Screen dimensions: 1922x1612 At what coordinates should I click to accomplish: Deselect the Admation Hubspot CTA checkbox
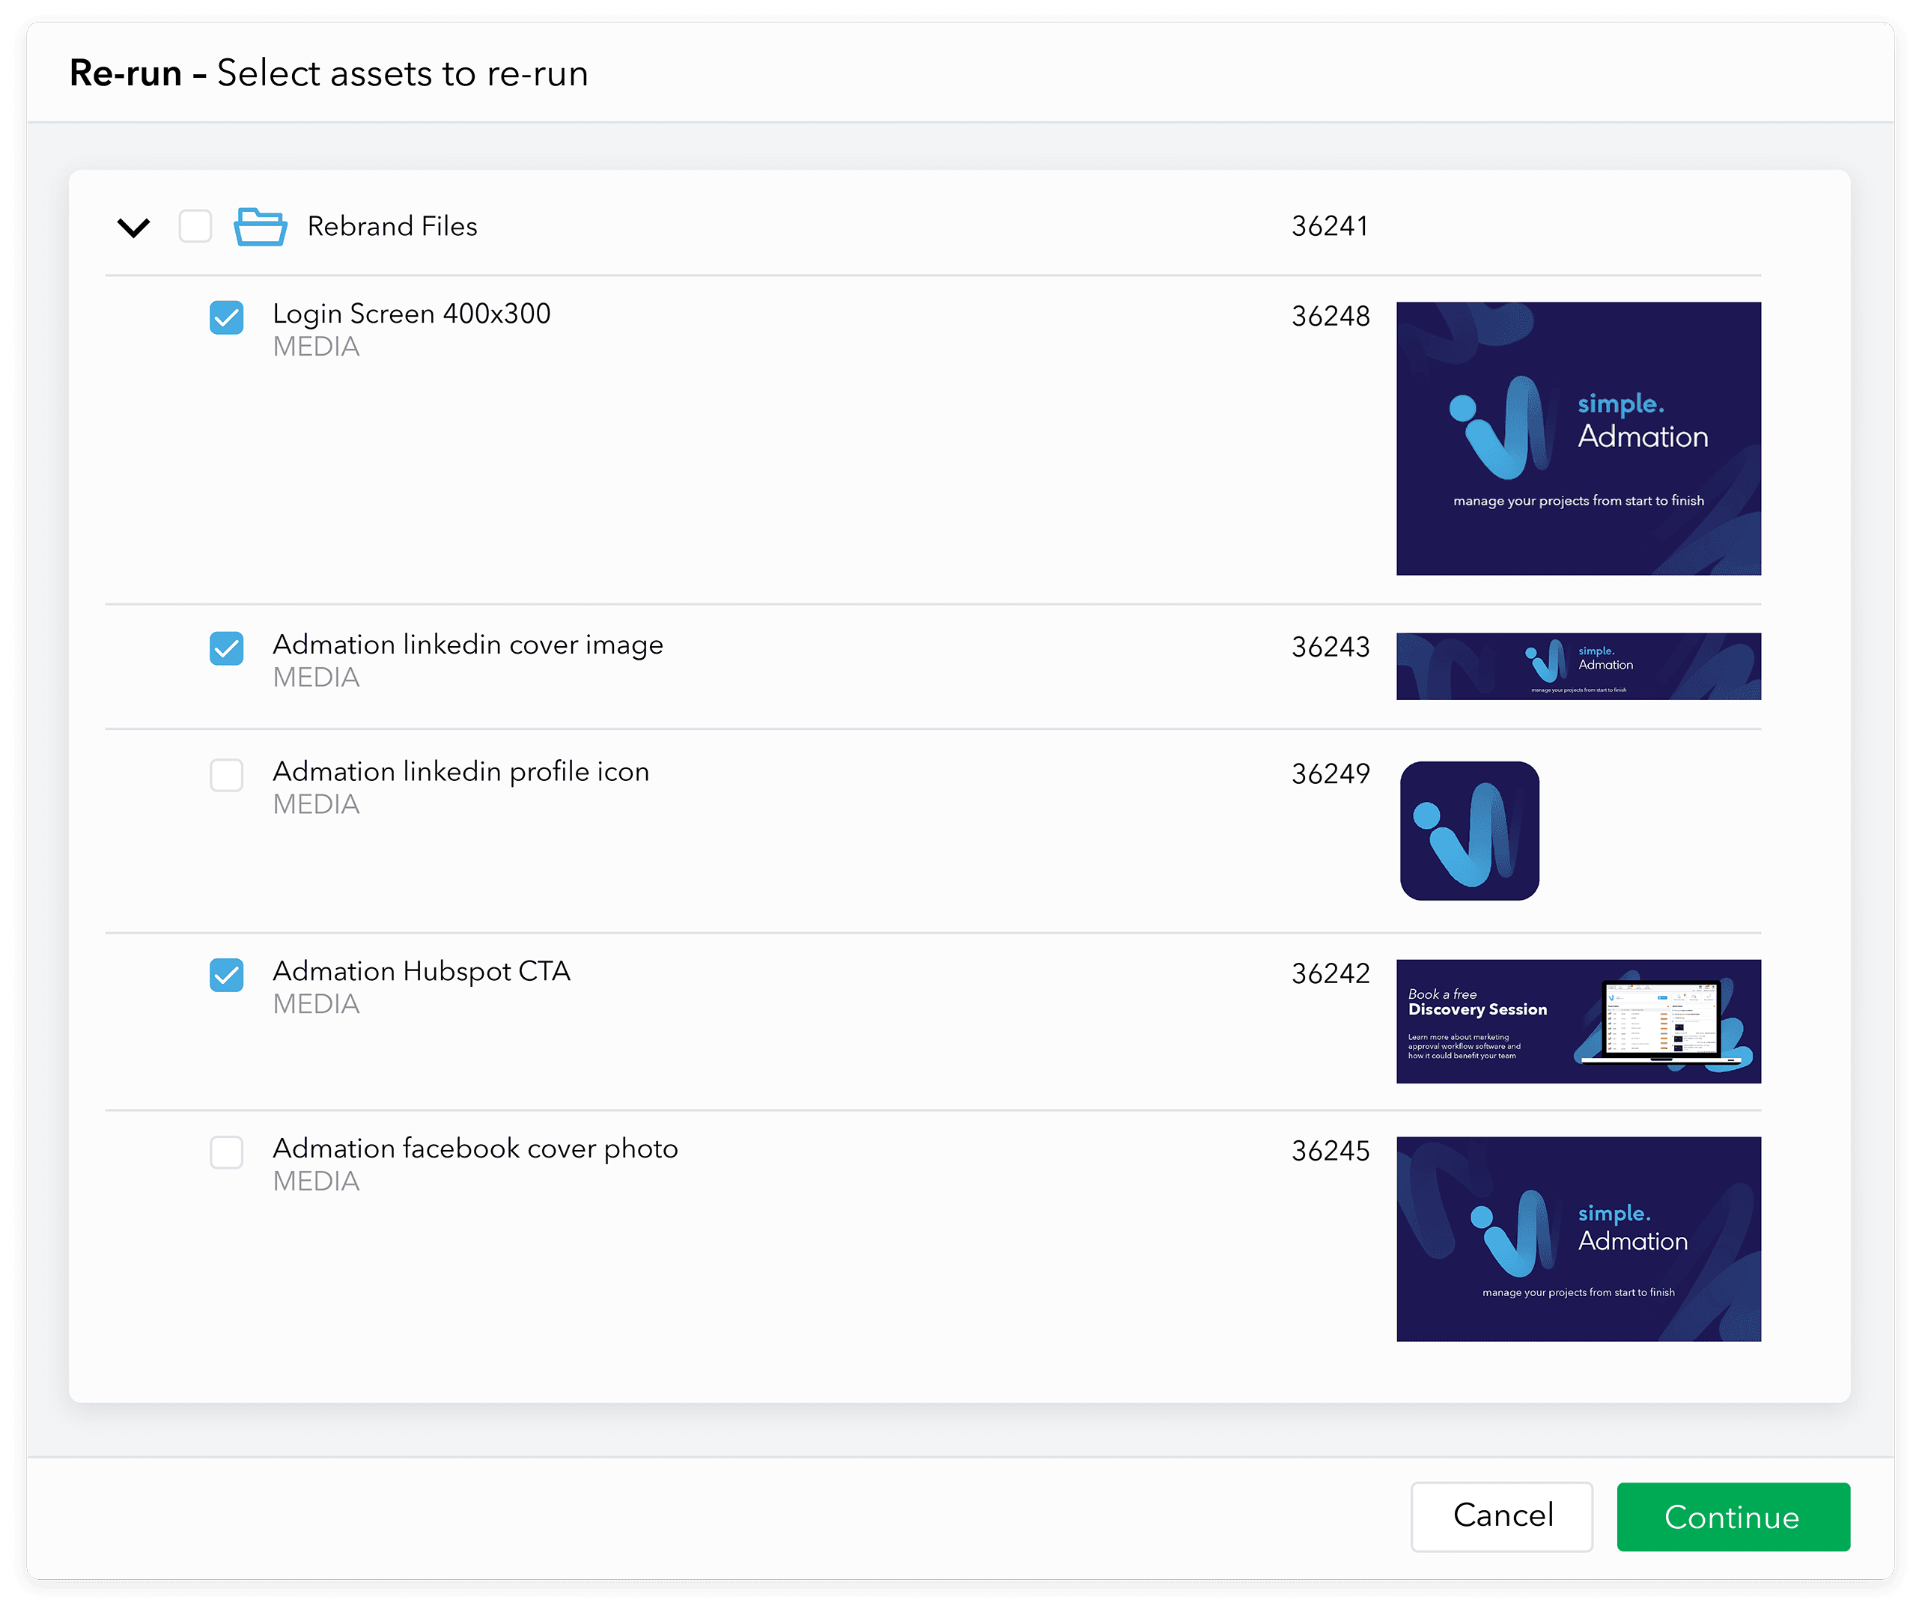coord(226,975)
